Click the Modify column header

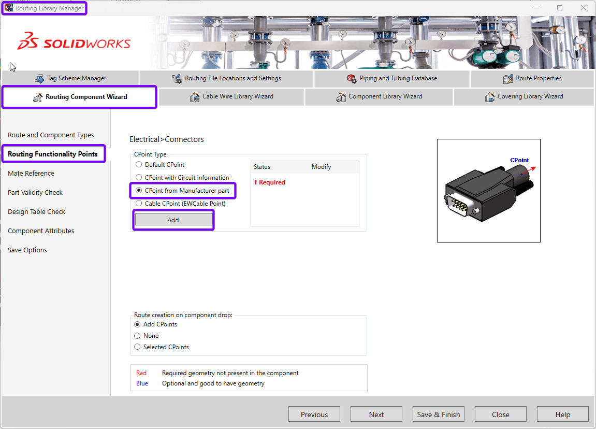[321, 167]
